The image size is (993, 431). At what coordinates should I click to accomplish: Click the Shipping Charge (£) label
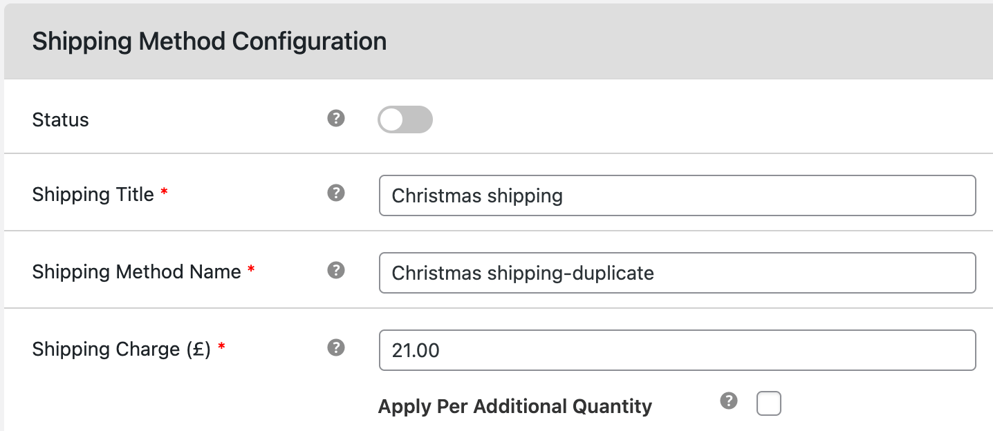(x=121, y=349)
